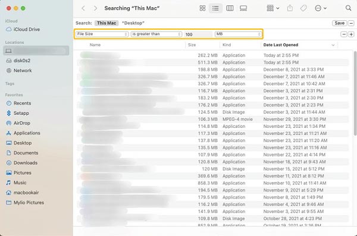Screen dimensions: 357x236
Task: Switch to column view
Action: [230, 8]
